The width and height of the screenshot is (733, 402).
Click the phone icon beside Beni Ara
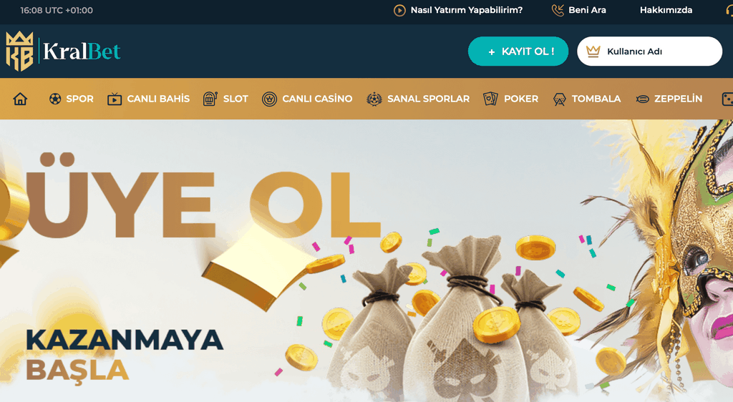[558, 10]
